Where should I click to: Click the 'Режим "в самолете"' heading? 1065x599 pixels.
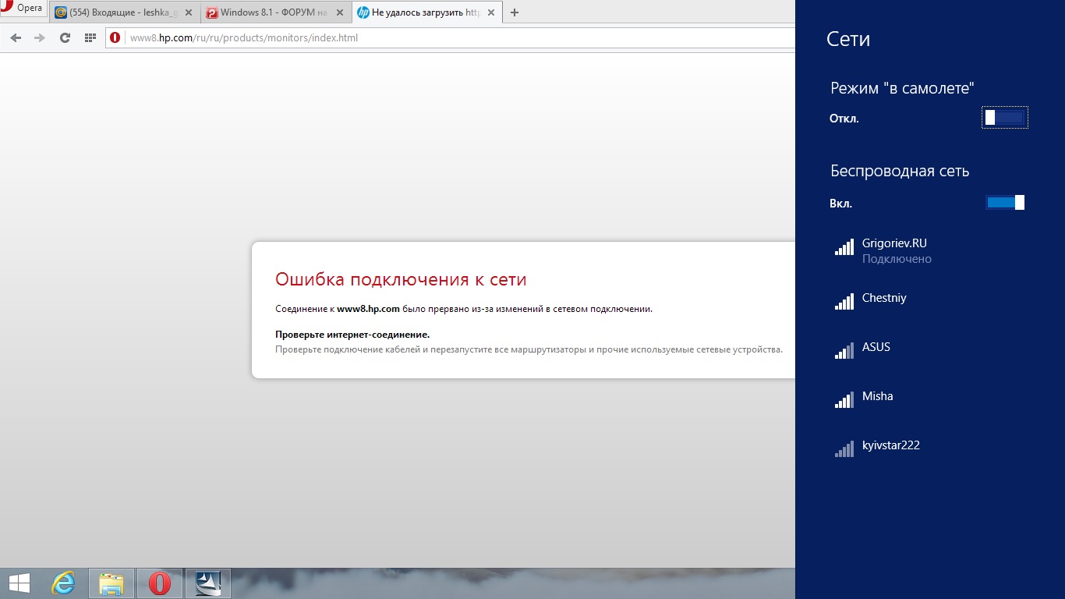(x=902, y=88)
